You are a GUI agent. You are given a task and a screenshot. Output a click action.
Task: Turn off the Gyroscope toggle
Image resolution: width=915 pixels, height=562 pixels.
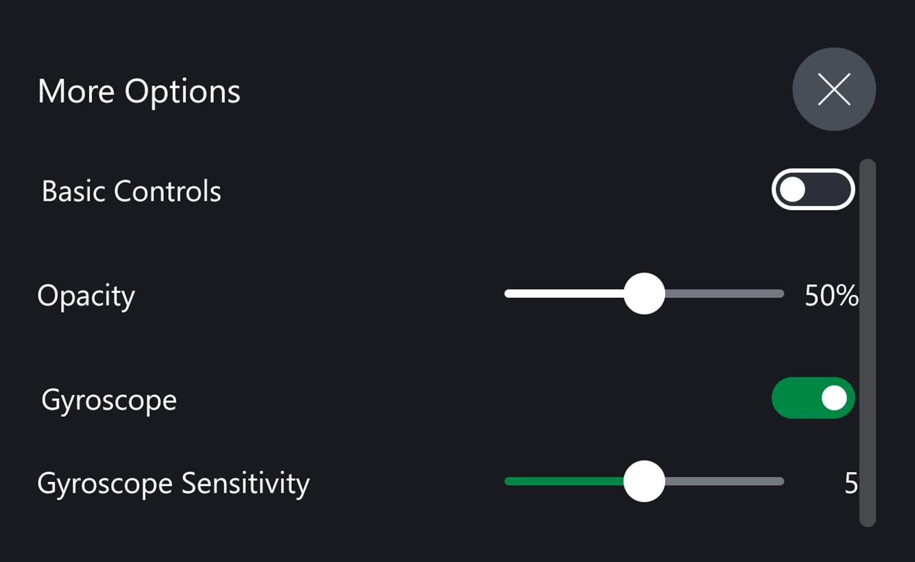(x=813, y=397)
